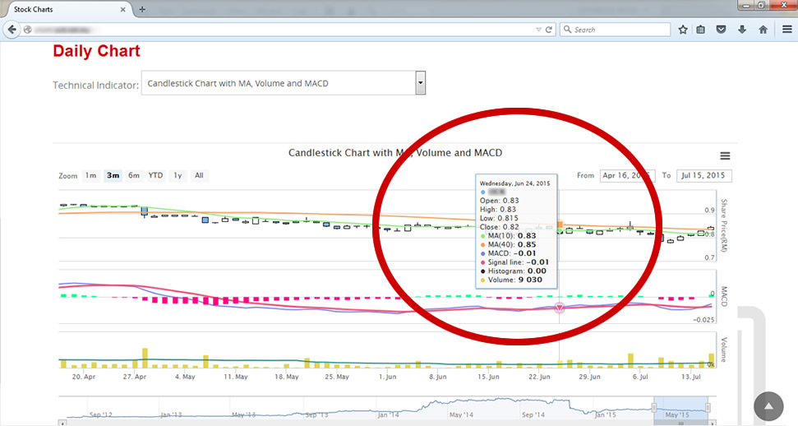Screen dimensions: 798x426
Task: Bookmark this page with the star icon
Action: pos(683,30)
